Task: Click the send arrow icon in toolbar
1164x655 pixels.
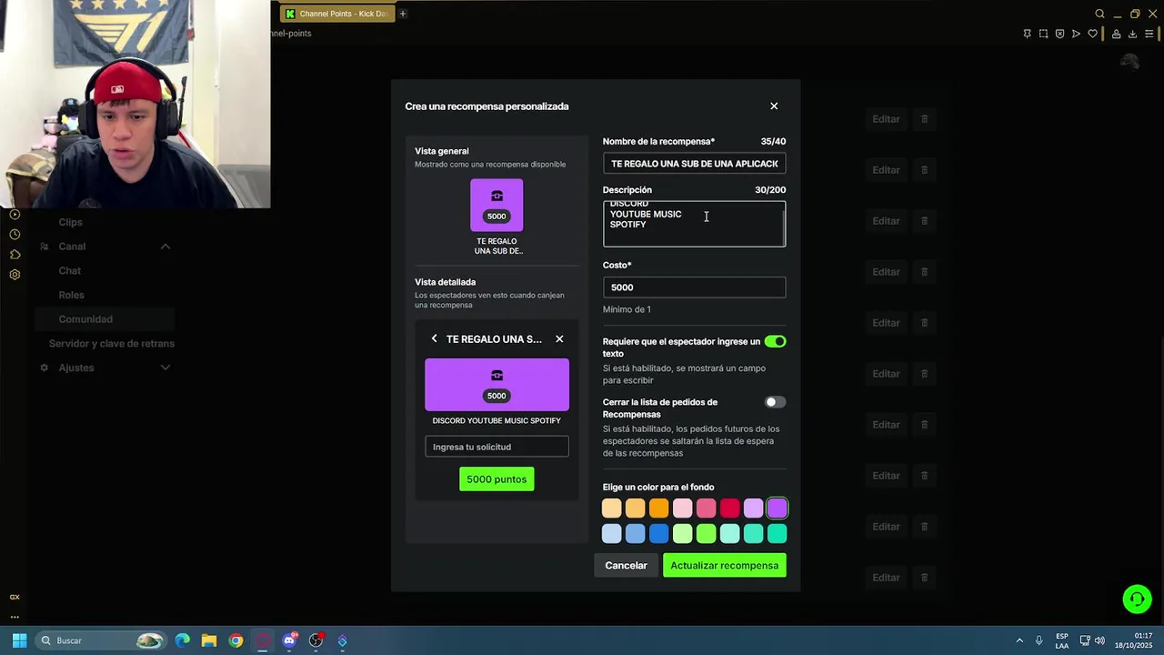Action: pyautogui.click(x=1076, y=34)
